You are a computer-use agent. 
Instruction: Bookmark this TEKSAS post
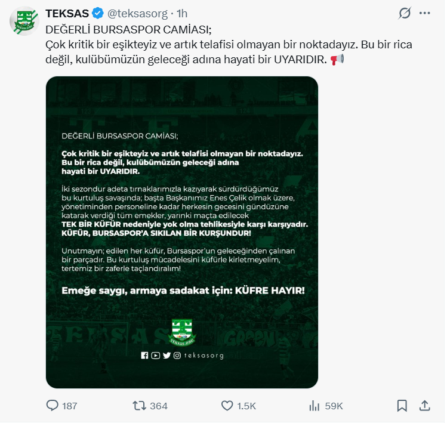tap(402, 406)
